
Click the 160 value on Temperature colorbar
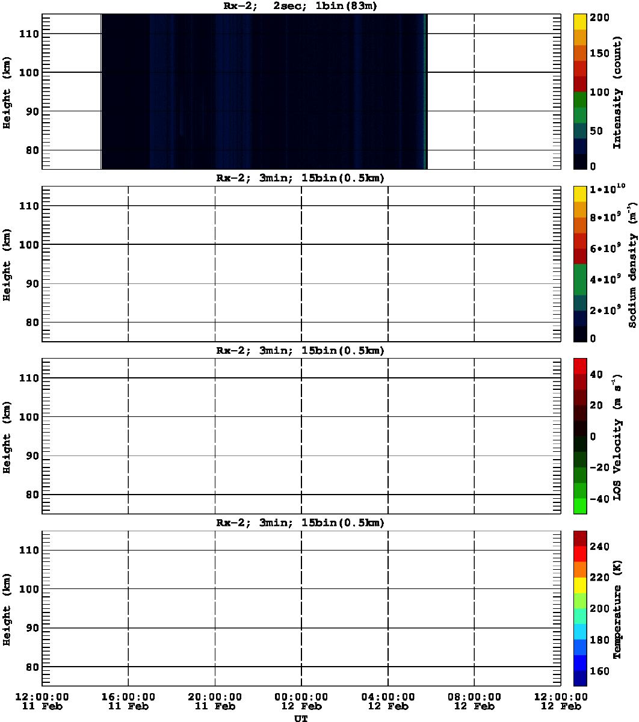point(600,671)
